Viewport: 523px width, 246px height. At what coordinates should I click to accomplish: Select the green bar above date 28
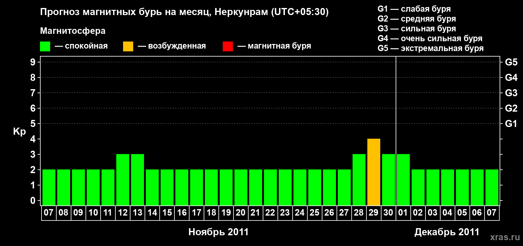[359, 180]
